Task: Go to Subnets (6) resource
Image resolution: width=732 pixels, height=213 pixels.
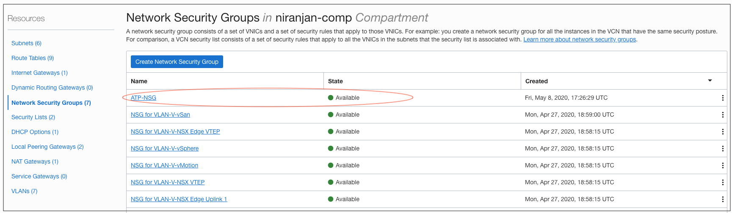Action: click(26, 43)
